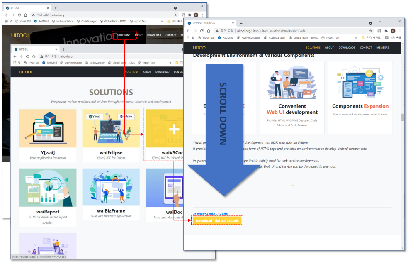This screenshot has width=408, height=264.
Task: Reload the UITOOL - Solutions browser page
Action: [202, 31]
